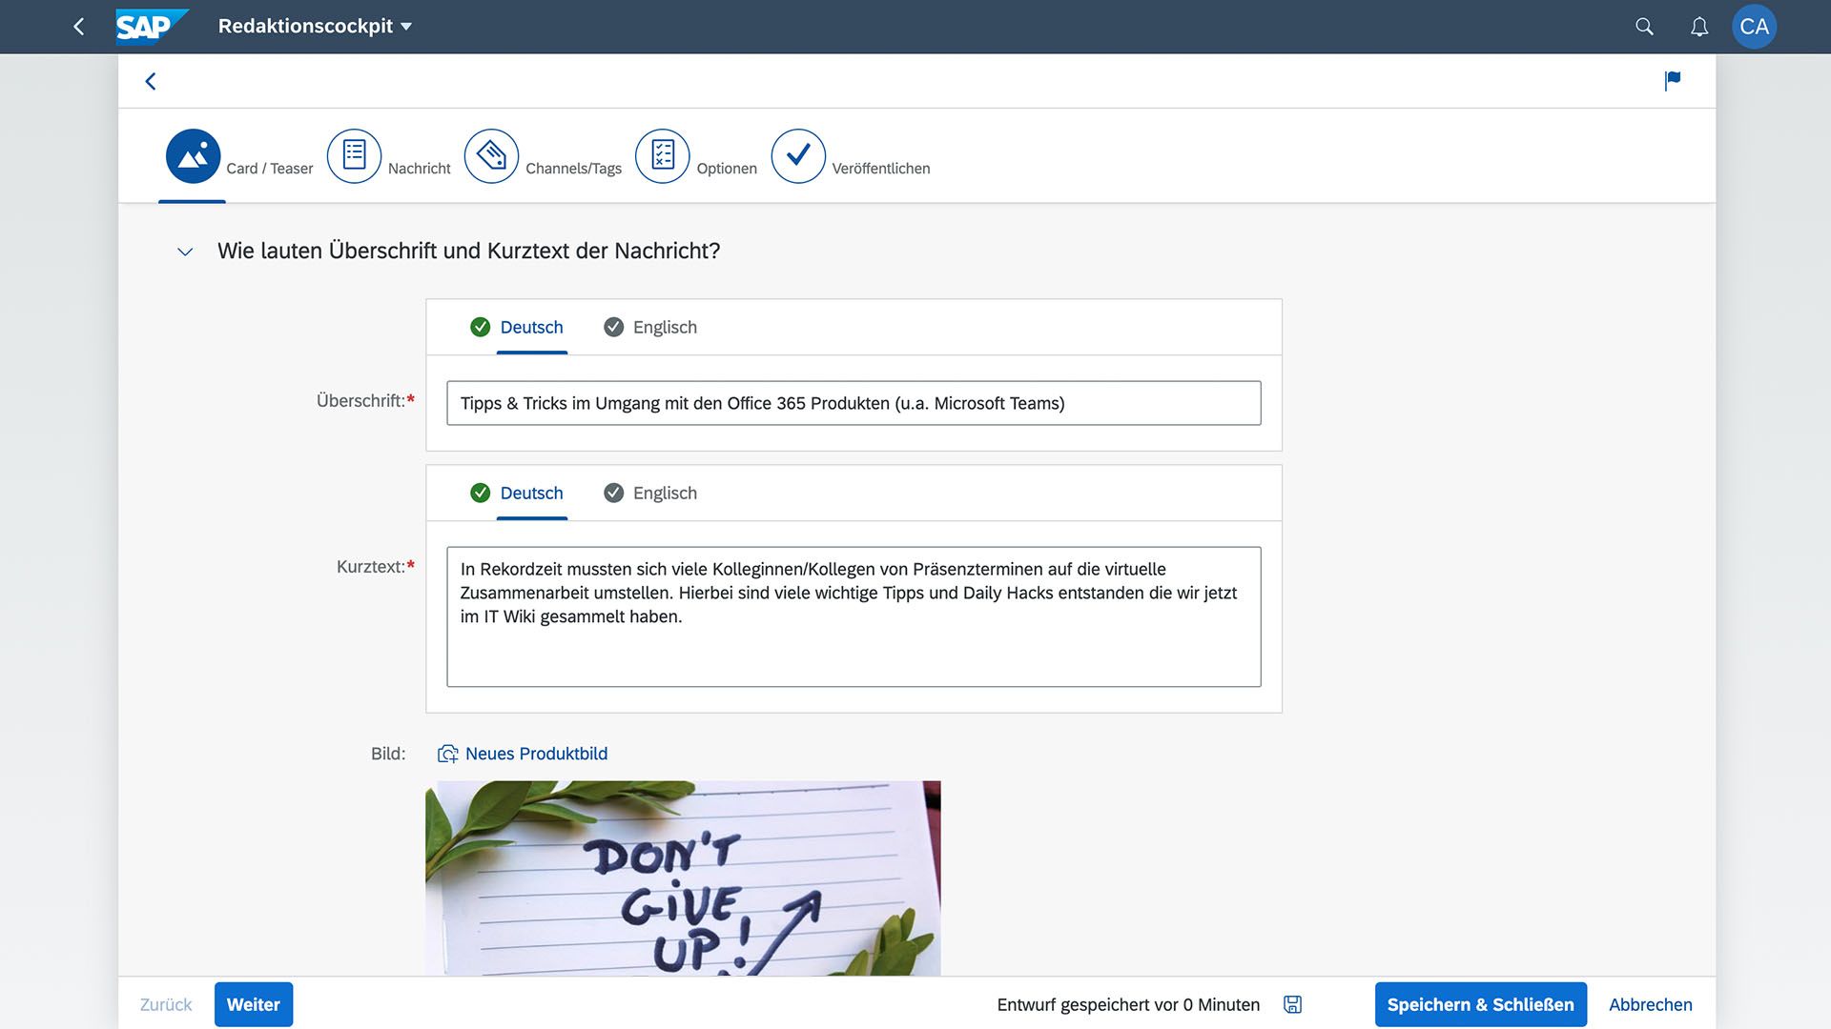This screenshot has width=1831, height=1029.
Task: Collapse the Überschrift und Kurztext section
Action: coord(185,252)
